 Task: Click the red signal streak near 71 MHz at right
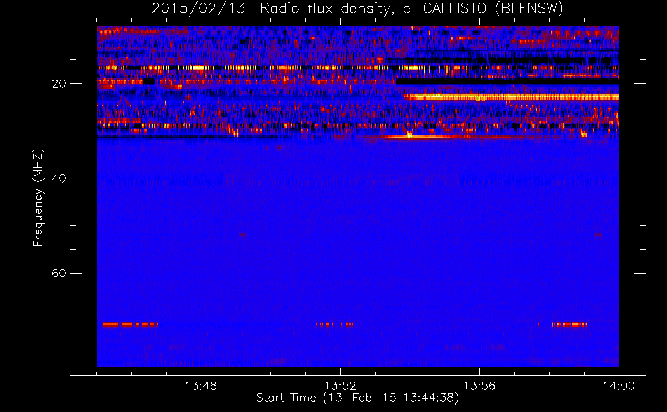570,325
